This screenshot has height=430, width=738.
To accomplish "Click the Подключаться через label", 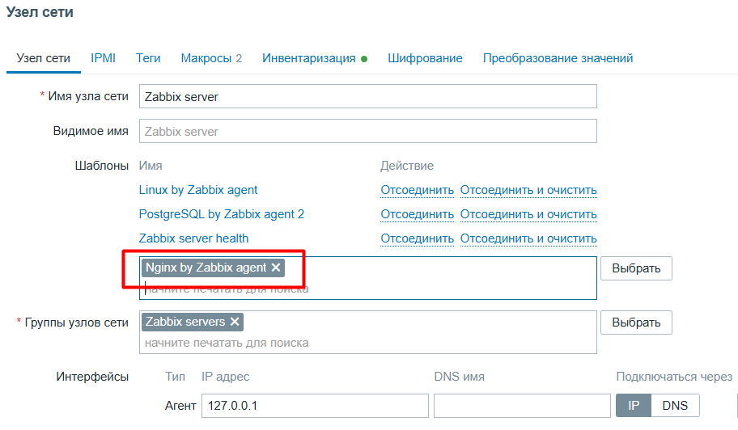I will click(674, 377).
